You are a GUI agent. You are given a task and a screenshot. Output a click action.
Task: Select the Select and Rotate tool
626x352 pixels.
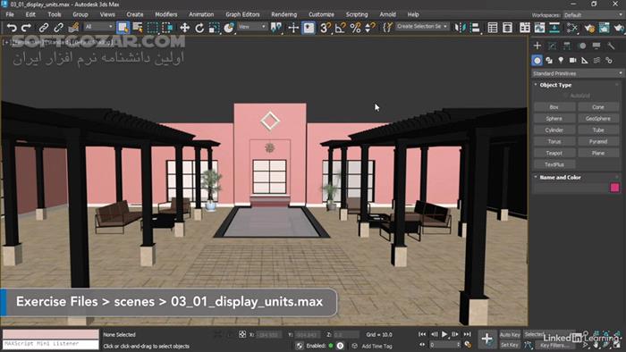click(199, 28)
